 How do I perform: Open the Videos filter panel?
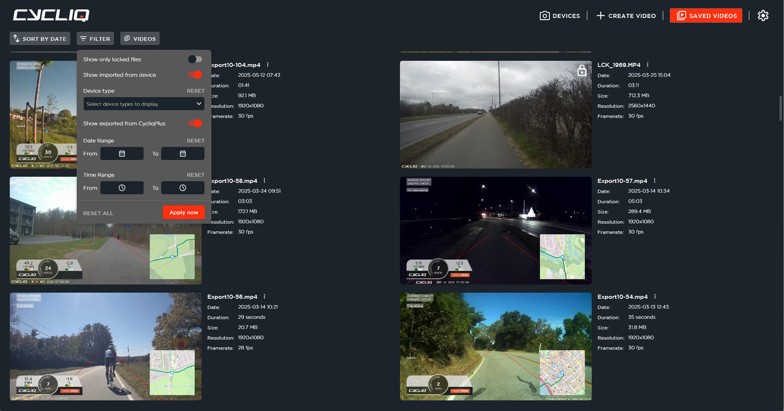click(139, 39)
